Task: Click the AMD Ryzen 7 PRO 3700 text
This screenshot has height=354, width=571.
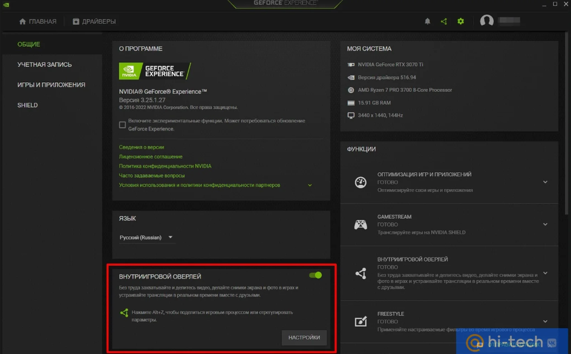Action: (x=405, y=90)
